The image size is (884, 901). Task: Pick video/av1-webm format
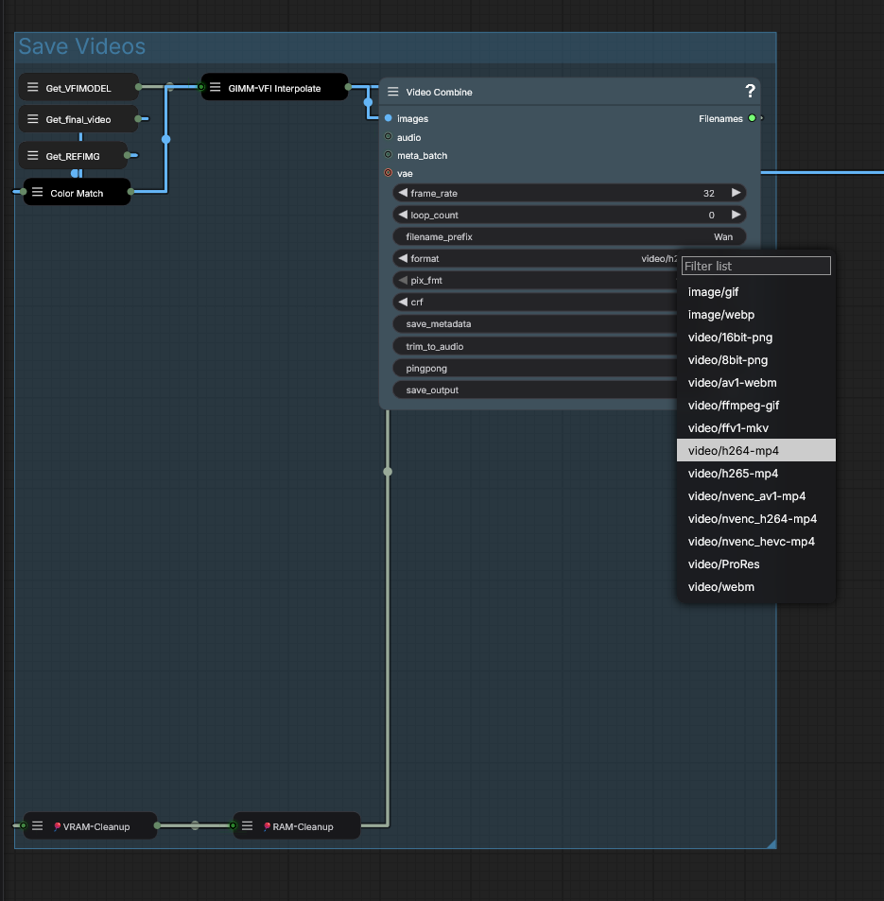click(x=755, y=383)
